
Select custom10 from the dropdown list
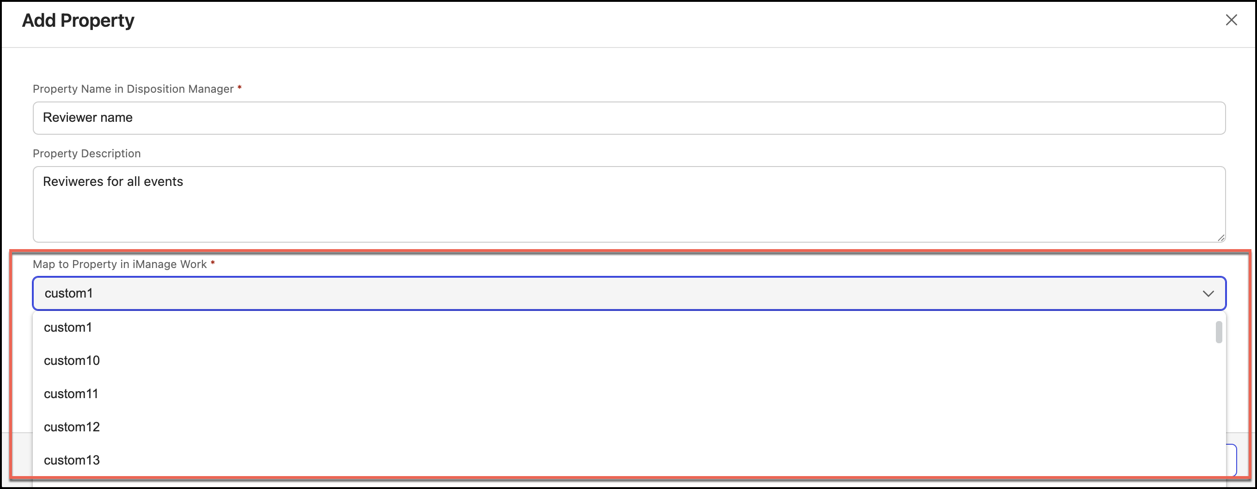click(72, 360)
